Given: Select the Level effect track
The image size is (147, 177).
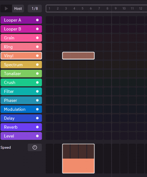Looking at the screenshot, I should (x=21, y=136).
